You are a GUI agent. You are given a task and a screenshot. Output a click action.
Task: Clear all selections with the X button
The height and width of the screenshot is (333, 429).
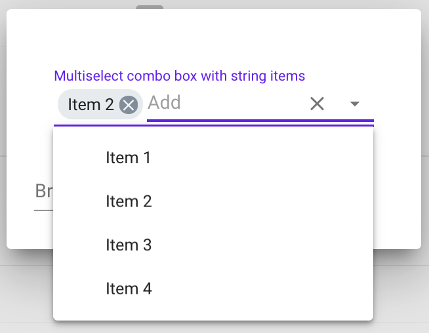[x=317, y=104]
